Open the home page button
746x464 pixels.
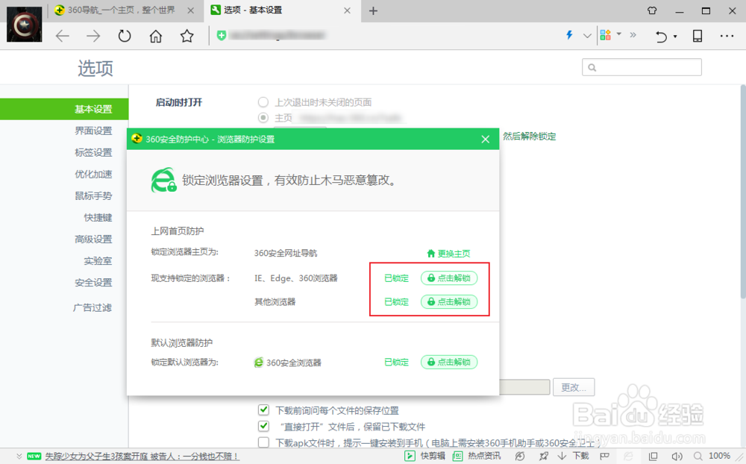[156, 36]
